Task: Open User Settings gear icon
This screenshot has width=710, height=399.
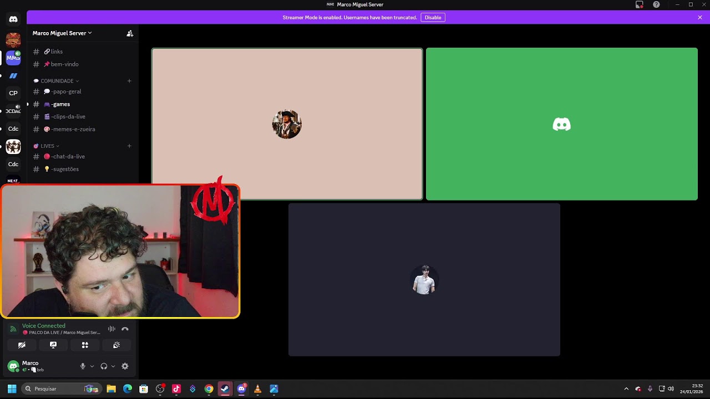Action: point(125,366)
